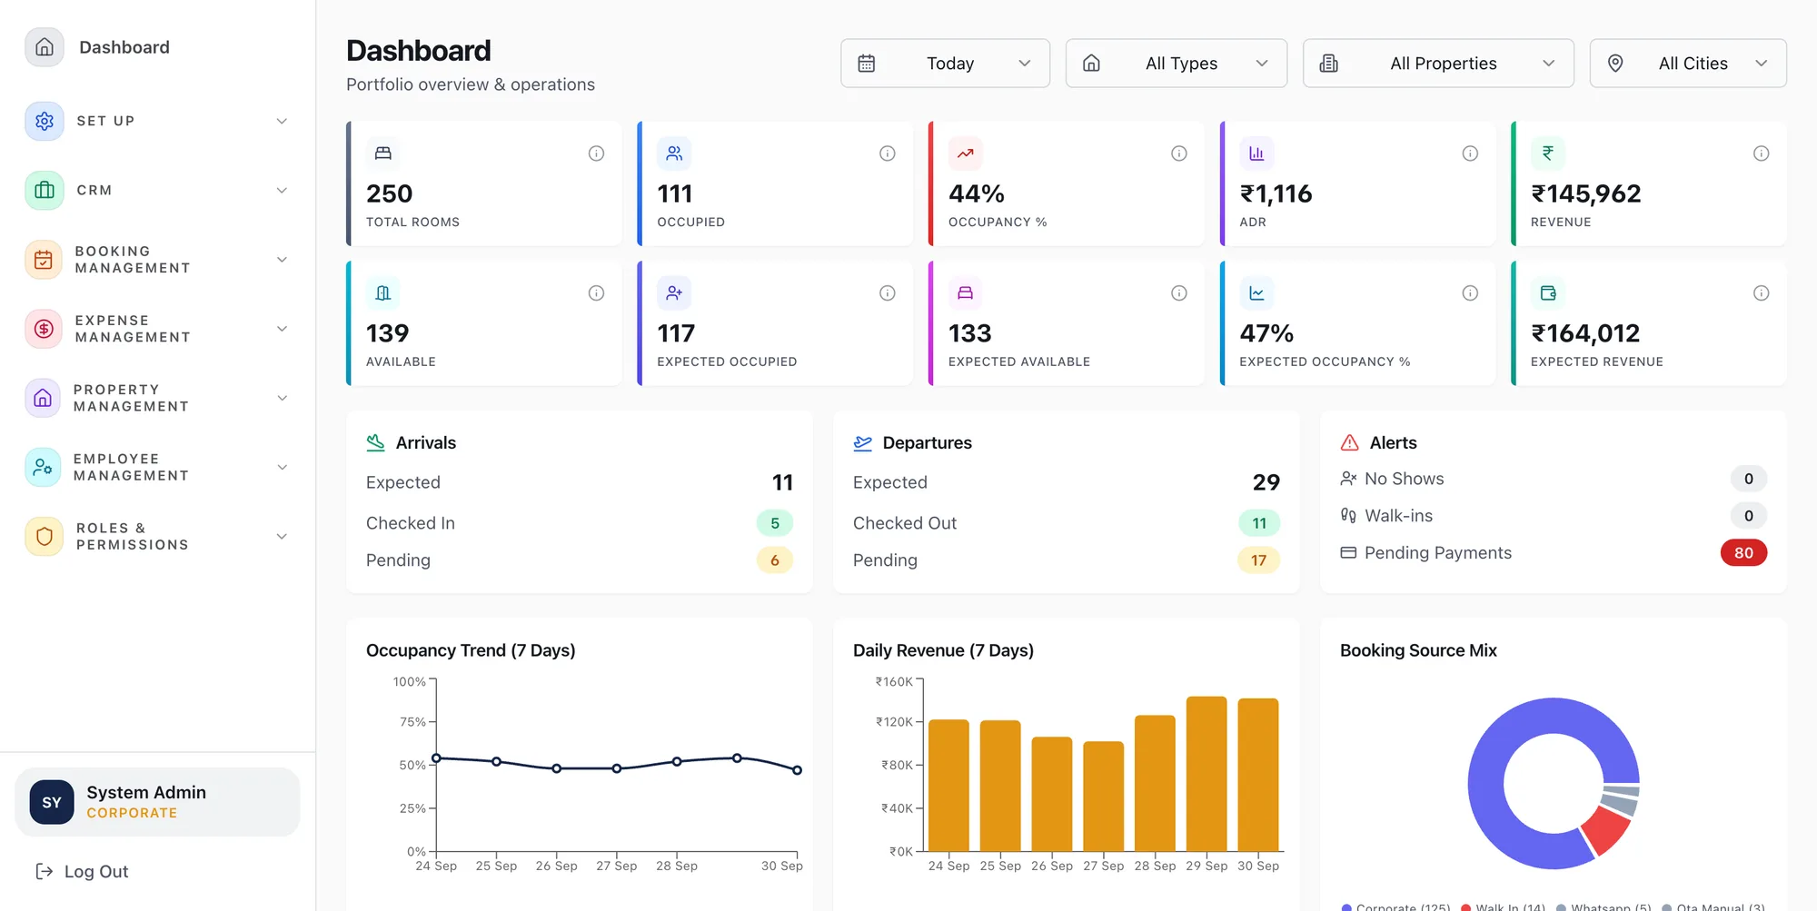This screenshot has width=1817, height=911.
Task: Click the CRM briefcase icon
Action: coord(45,190)
